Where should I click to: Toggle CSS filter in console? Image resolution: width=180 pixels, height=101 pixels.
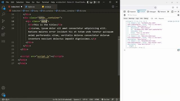point(152,19)
